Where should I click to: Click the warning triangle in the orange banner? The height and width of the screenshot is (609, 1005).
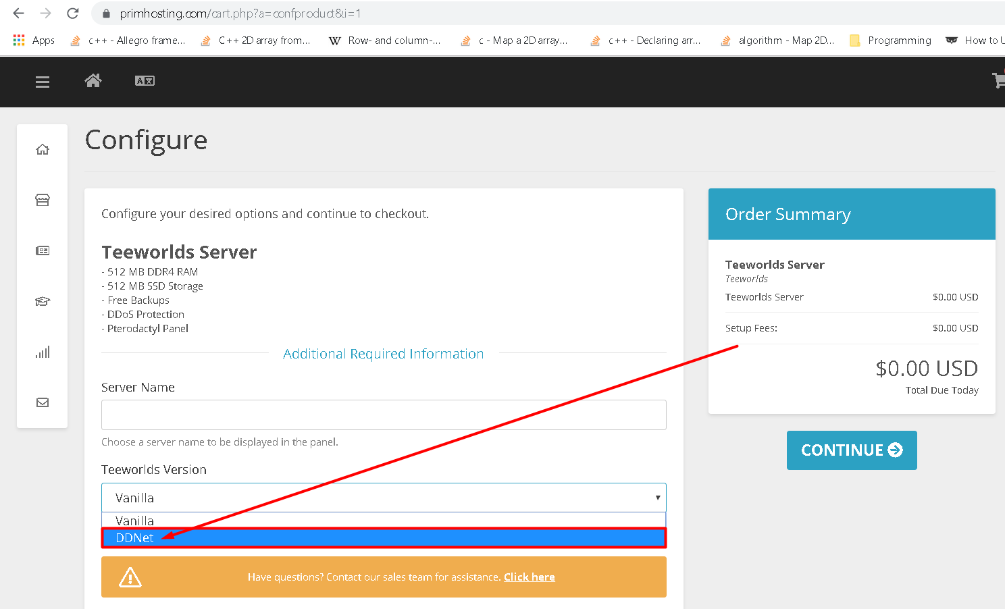coord(130,577)
